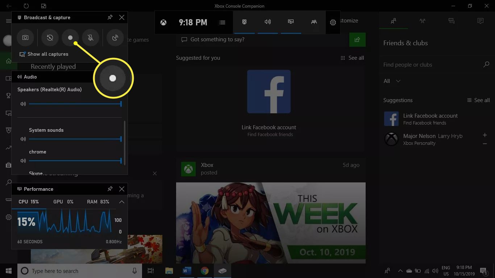Image resolution: width=495 pixels, height=278 pixels.
Task: Open This Week on Xbox post image
Action: (271, 223)
